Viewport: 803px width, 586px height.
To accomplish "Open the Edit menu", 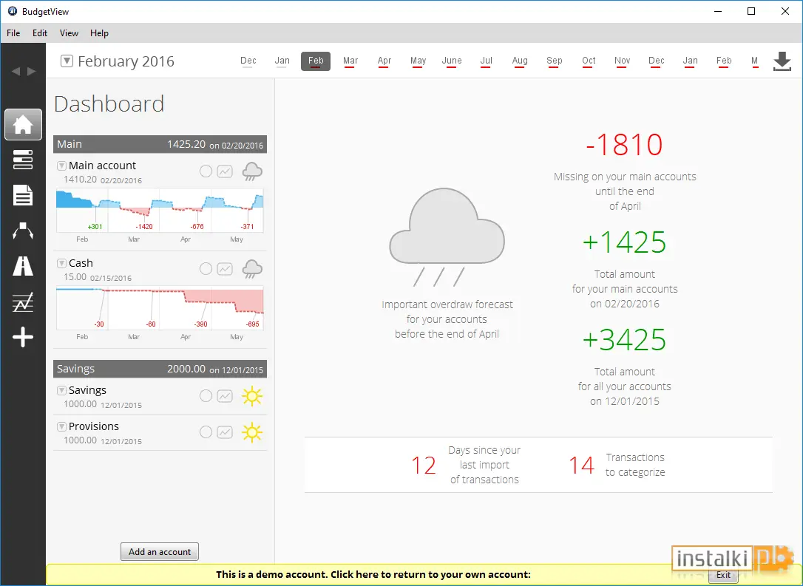I will (39, 33).
